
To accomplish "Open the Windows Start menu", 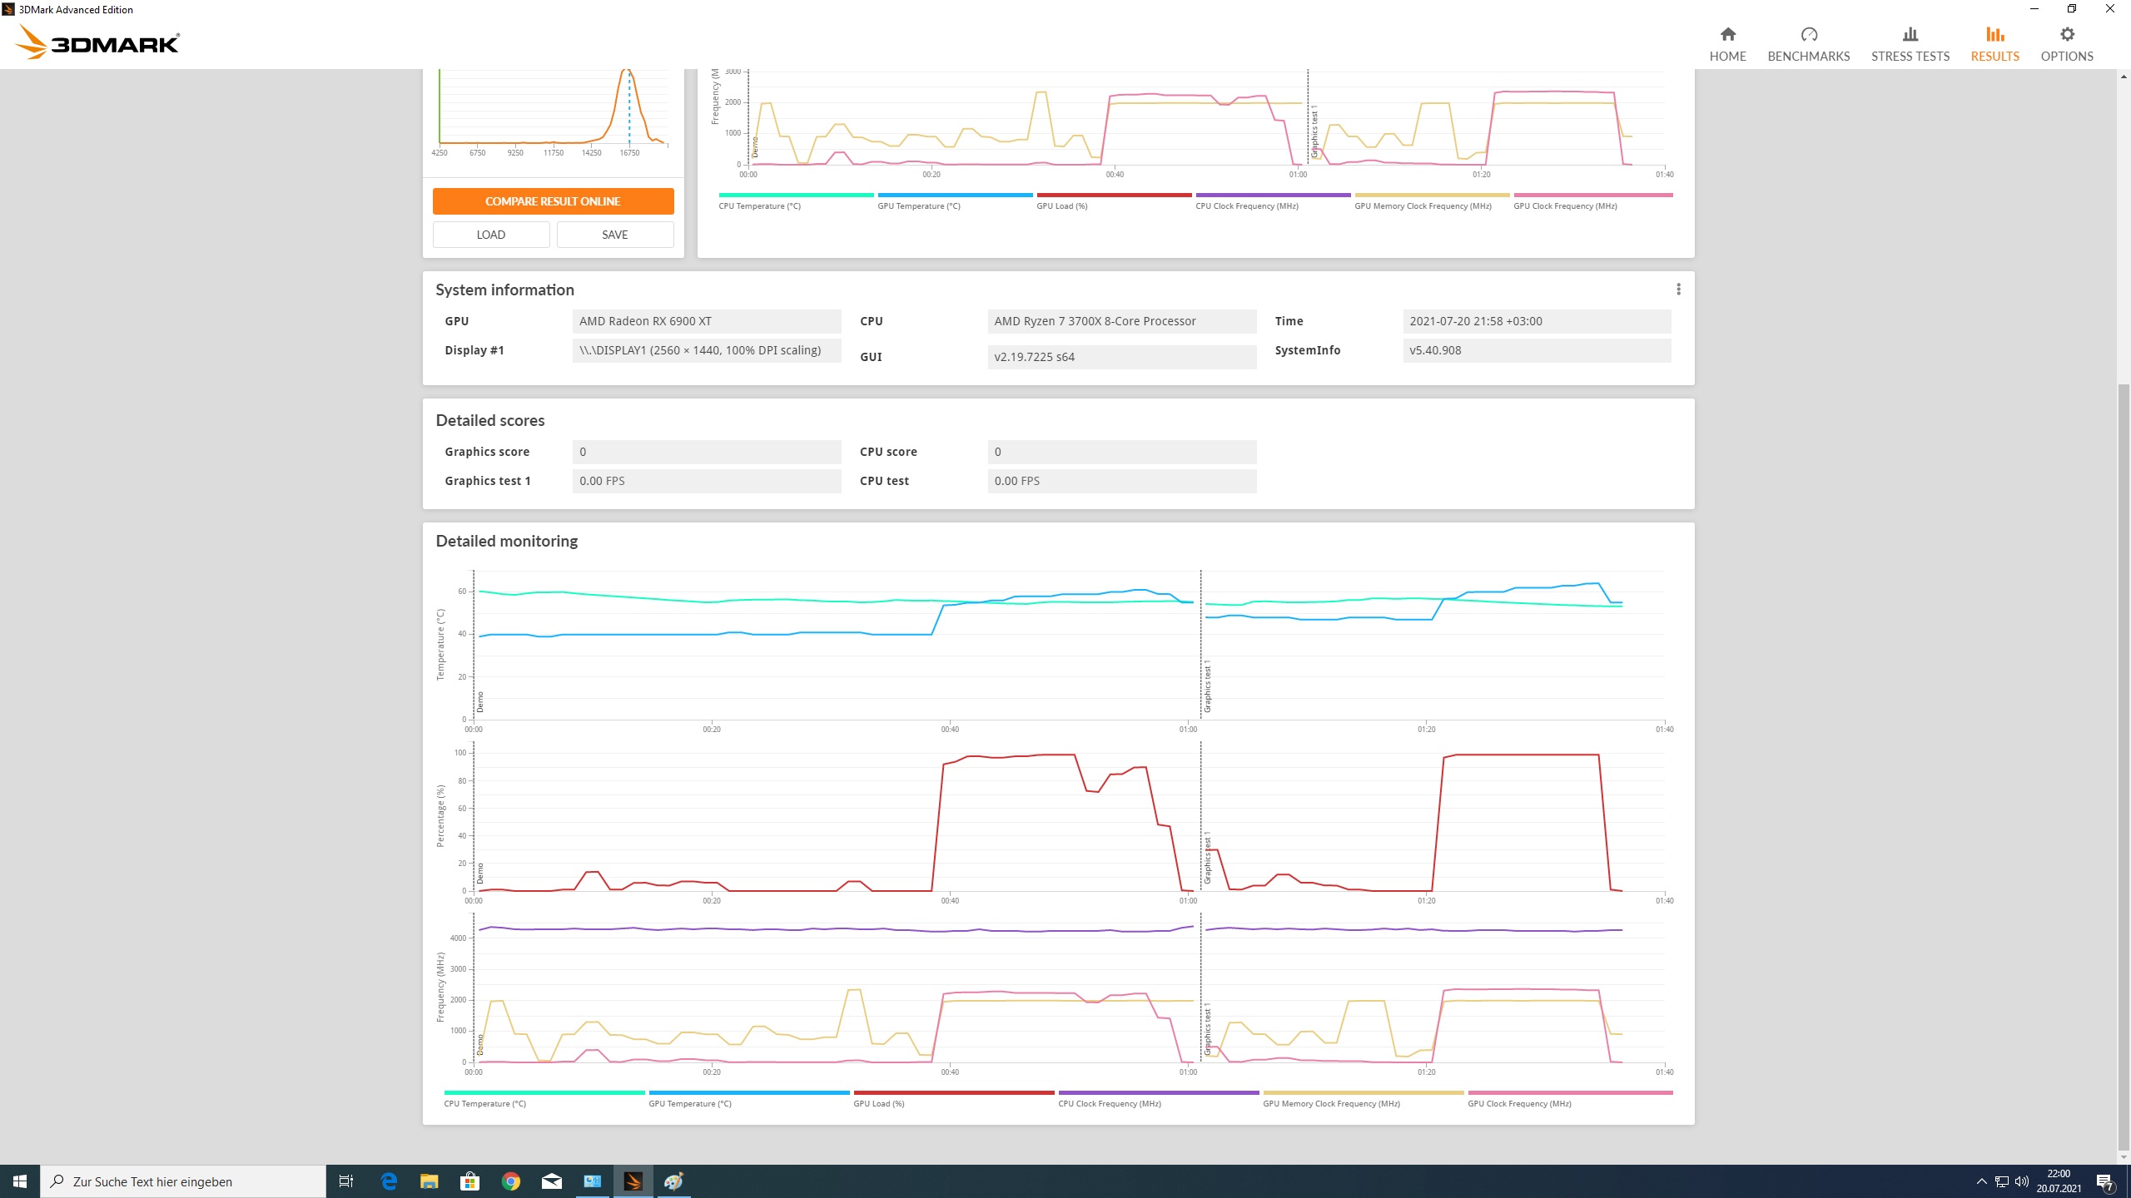I will [x=20, y=1181].
